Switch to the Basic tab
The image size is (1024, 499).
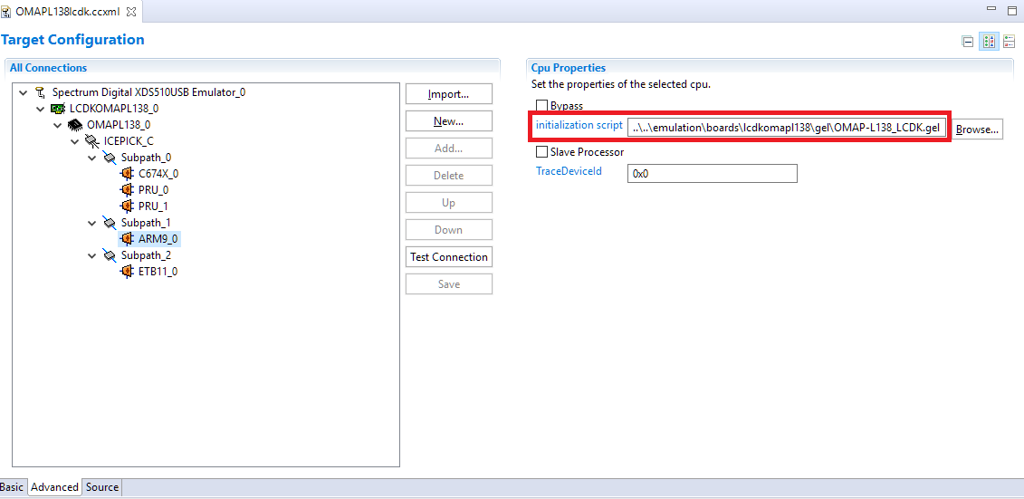[12, 487]
